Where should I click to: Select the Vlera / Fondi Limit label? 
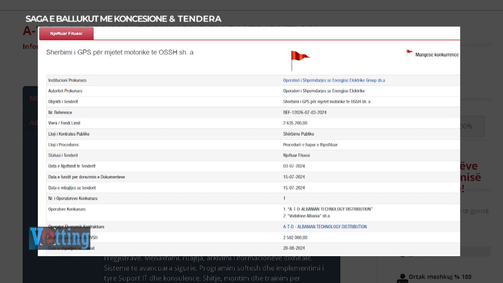pyautogui.click(x=64, y=123)
